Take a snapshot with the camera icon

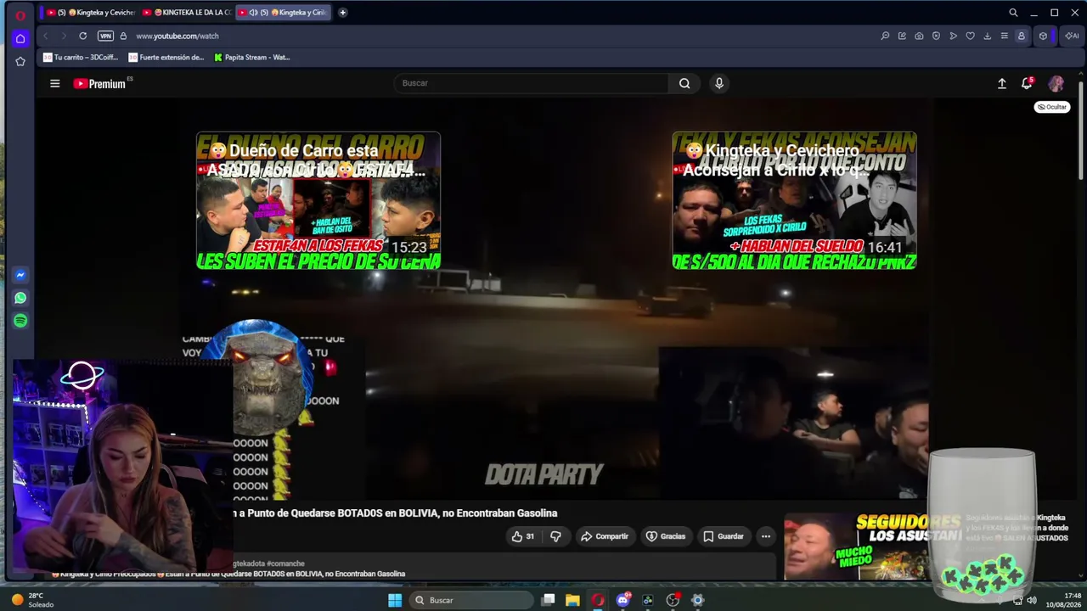coord(919,36)
